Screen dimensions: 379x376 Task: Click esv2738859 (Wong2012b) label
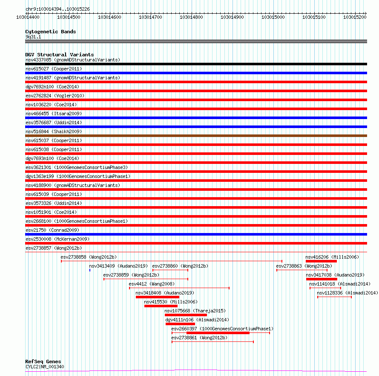[131, 275]
